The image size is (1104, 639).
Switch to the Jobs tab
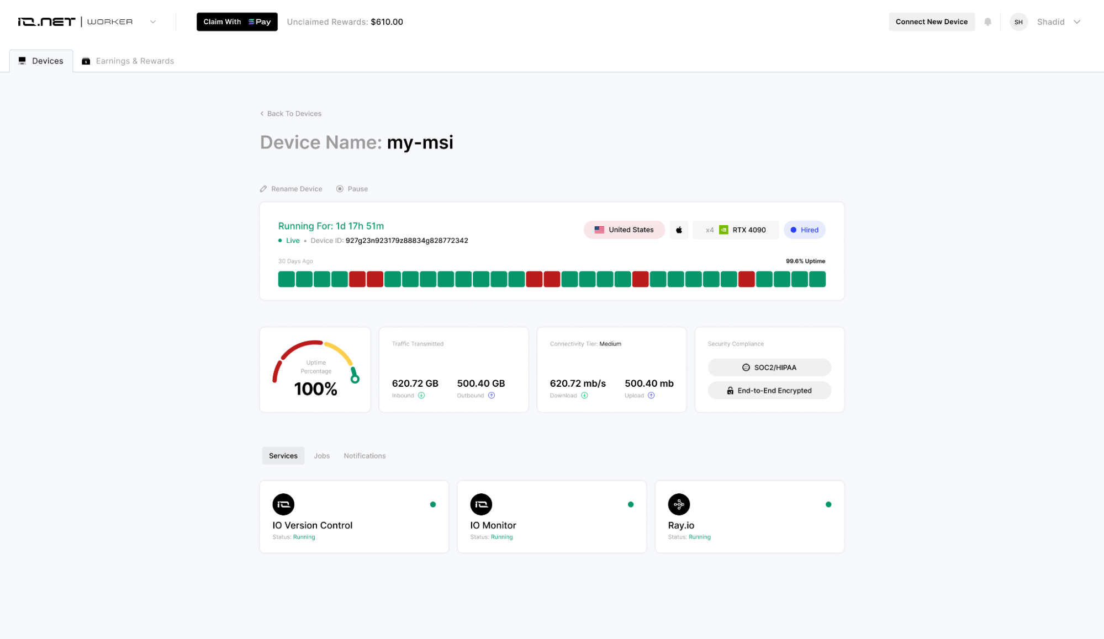[x=321, y=456]
